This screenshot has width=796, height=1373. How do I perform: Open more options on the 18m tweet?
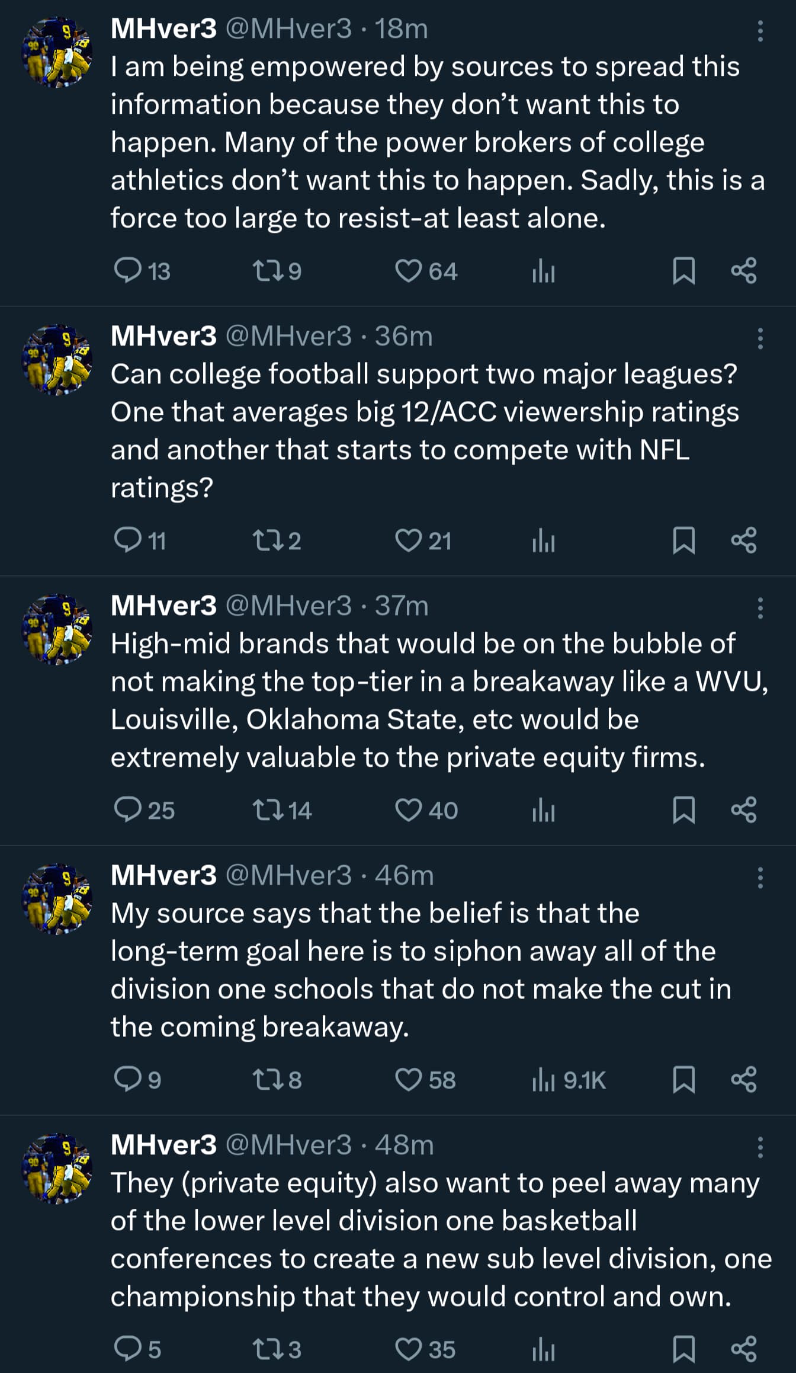click(760, 31)
